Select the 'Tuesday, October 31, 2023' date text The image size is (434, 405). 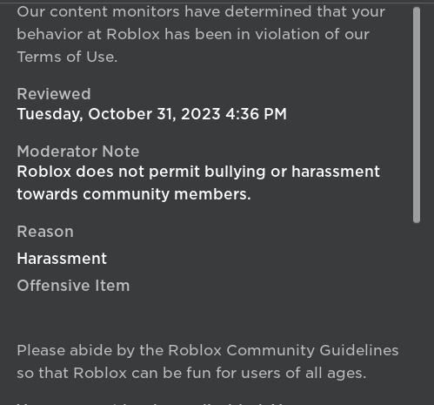pyautogui.click(x=119, y=114)
